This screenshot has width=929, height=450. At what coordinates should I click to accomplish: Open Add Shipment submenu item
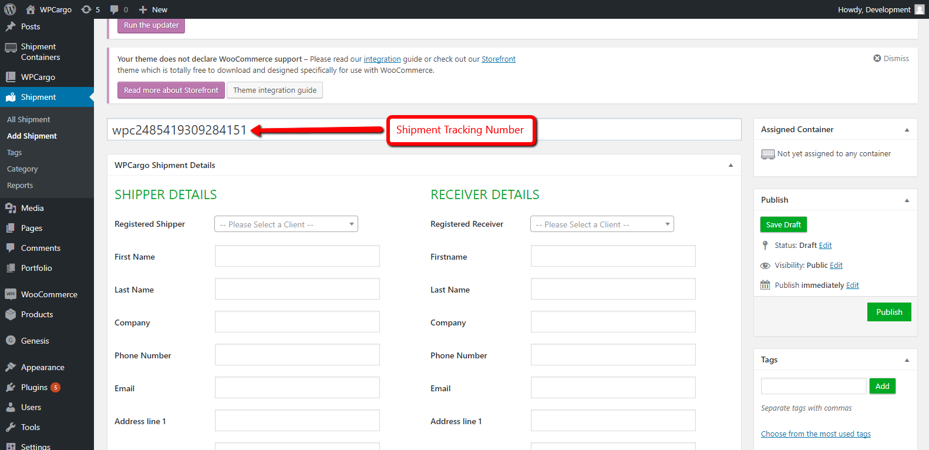(x=32, y=136)
